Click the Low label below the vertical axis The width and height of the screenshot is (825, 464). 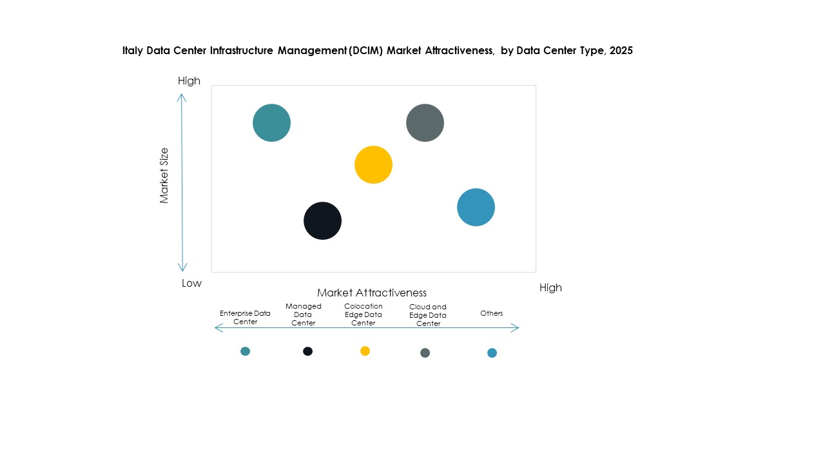click(x=191, y=283)
